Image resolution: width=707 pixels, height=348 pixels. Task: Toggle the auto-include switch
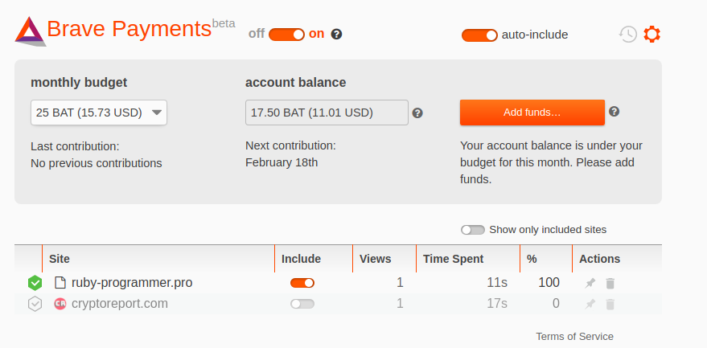coord(479,35)
